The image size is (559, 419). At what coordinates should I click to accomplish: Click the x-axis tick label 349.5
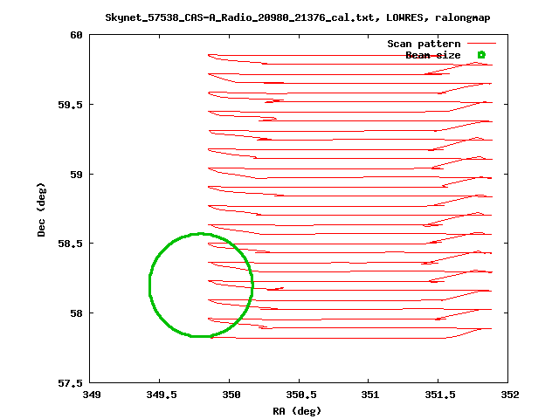[x=162, y=395]
